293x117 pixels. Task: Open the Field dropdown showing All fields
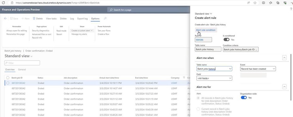tap(214, 78)
